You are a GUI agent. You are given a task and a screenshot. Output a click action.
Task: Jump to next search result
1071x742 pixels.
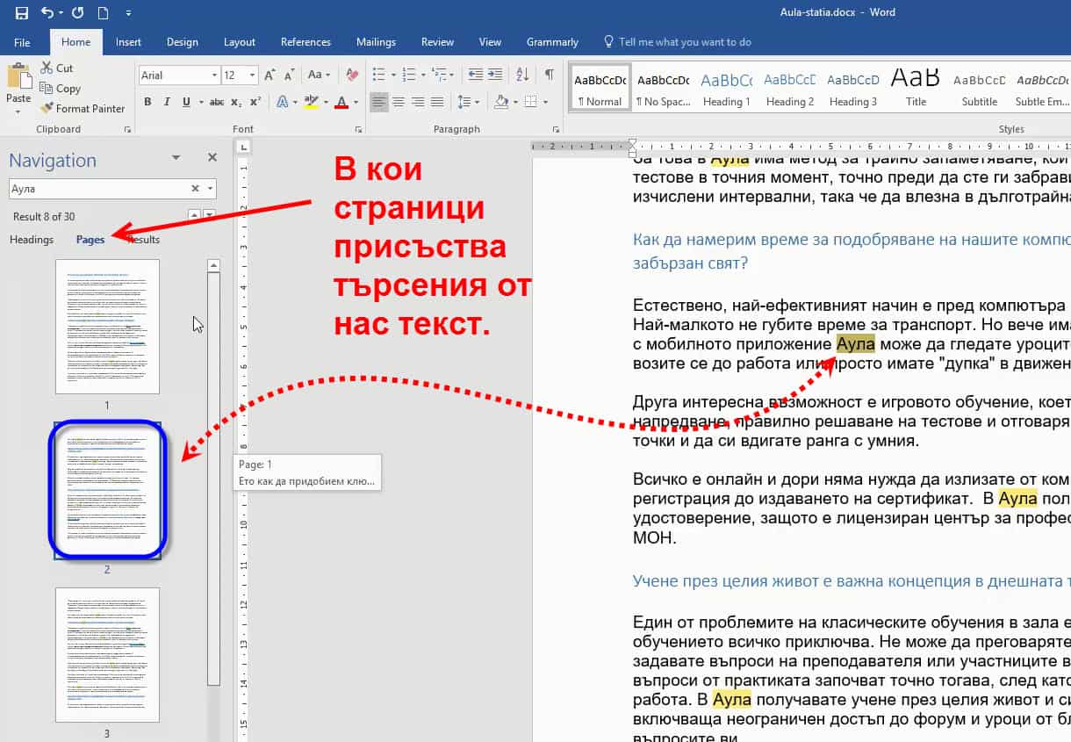pyautogui.click(x=209, y=215)
